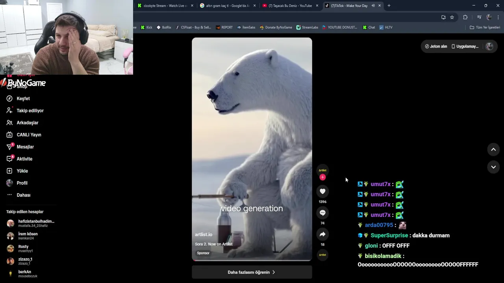Bookmark this page with star icon
Image resolution: width=504 pixels, height=283 pixels.
(452, 17)
